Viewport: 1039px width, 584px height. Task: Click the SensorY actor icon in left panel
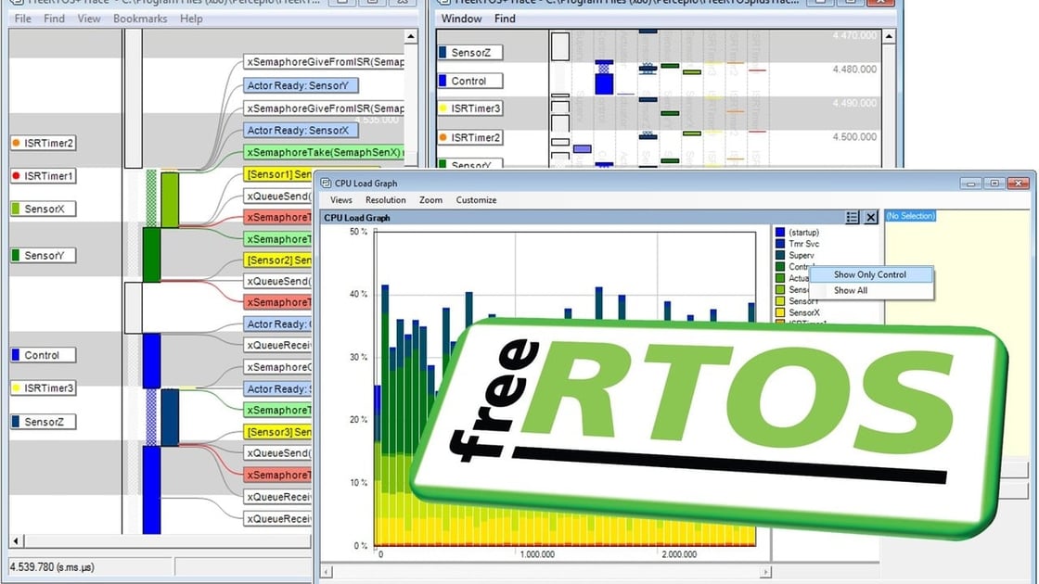(x=17, y=254)
